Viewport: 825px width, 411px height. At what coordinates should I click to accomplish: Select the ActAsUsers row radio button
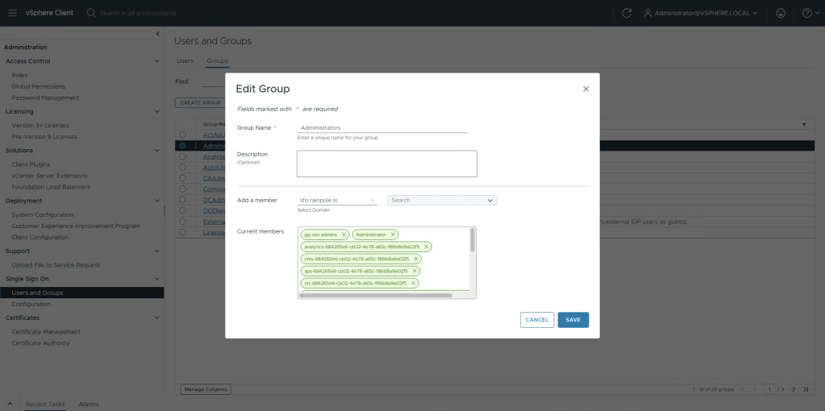[x=182, y=135]
